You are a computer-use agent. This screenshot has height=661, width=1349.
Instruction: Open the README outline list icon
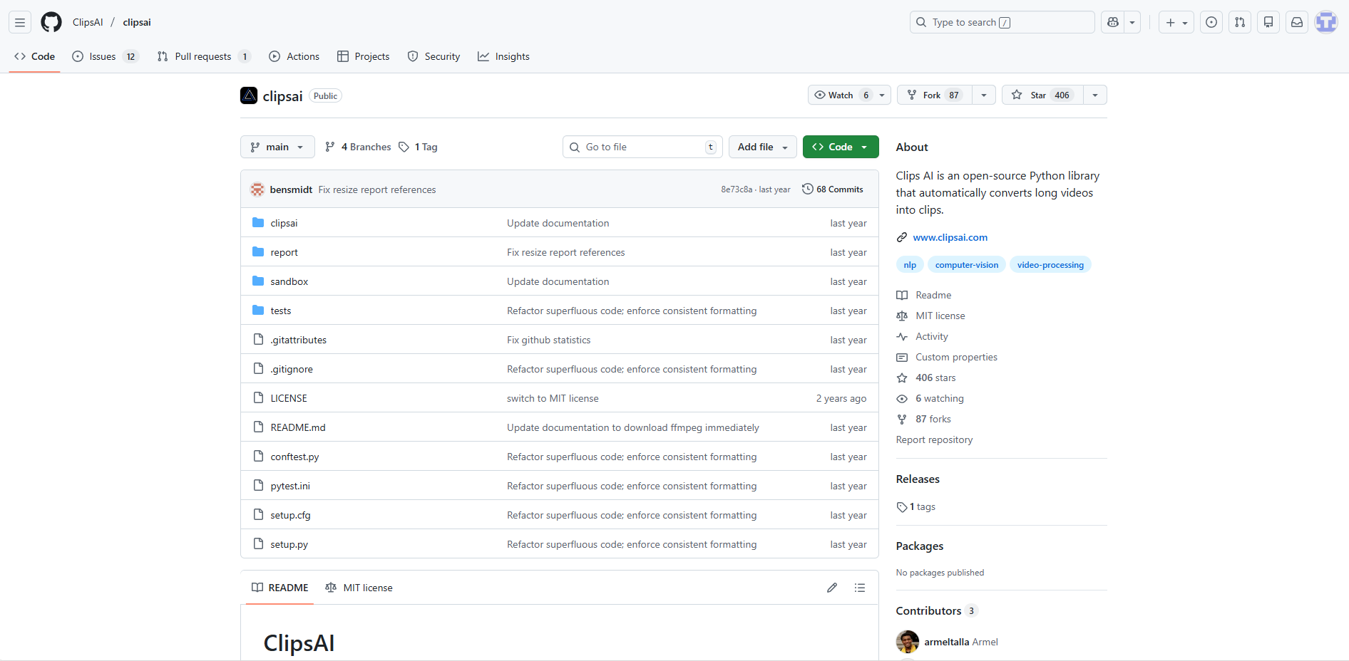[860, 588]
